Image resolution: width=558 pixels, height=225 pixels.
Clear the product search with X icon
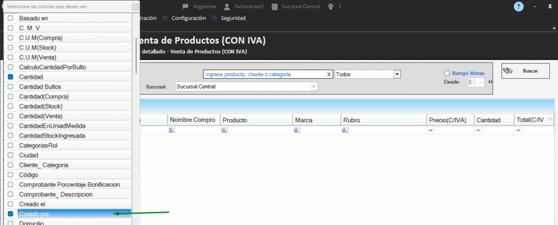point(329,74)
